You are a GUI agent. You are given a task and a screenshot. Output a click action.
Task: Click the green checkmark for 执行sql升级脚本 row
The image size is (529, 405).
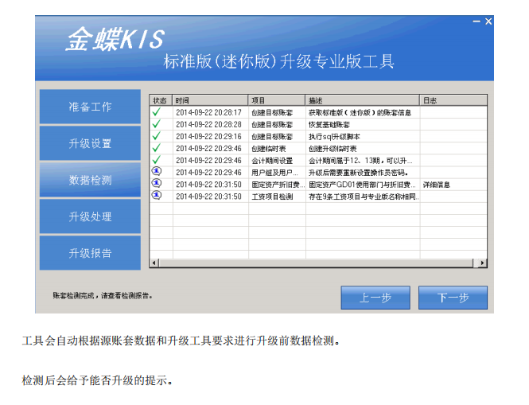(157, 137)
